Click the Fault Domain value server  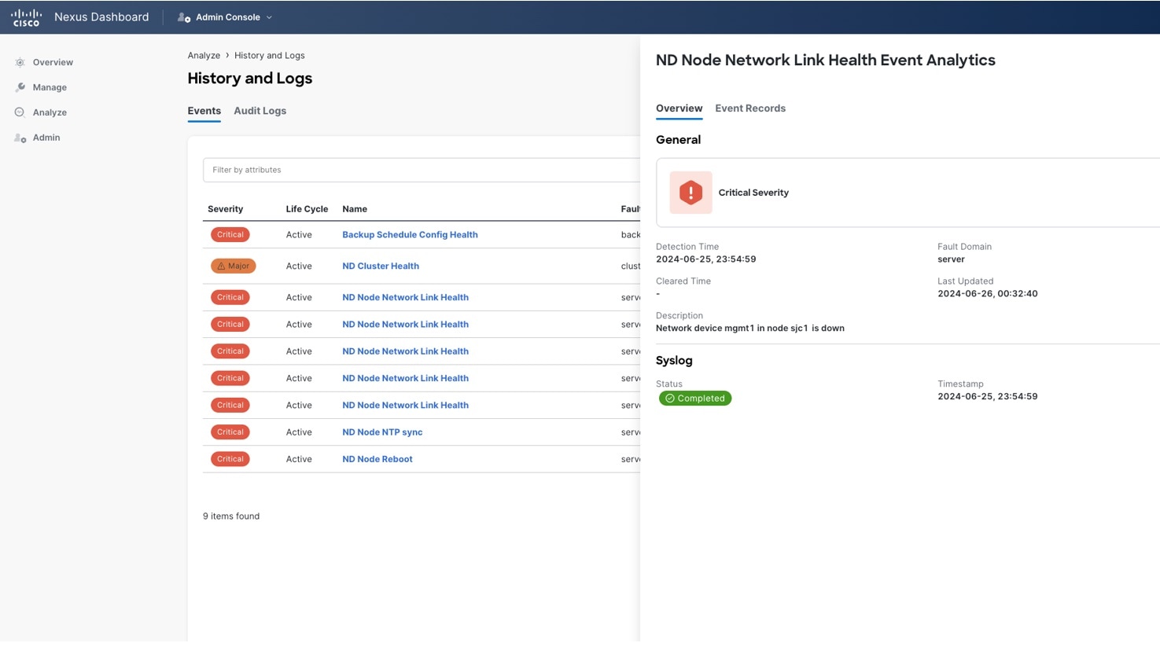[x=951, y=259]
